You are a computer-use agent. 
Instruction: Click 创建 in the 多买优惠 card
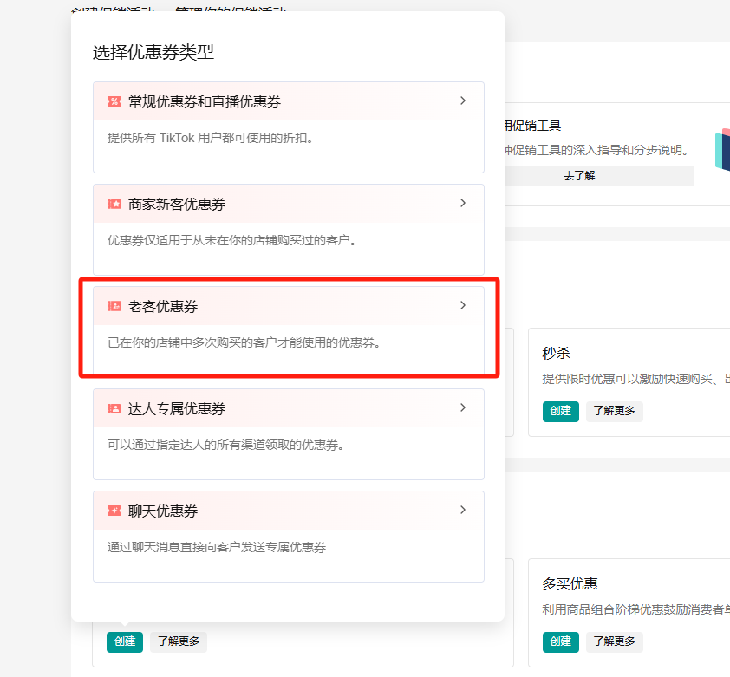click(561, 641)
